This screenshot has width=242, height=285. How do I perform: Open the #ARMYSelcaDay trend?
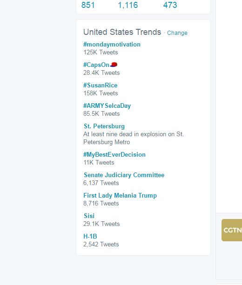tap(107, 106)
